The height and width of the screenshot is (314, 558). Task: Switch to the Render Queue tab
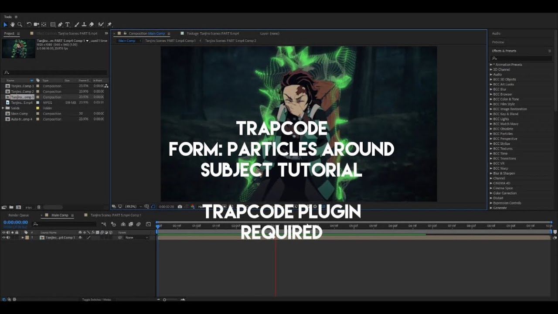tap(19, 215)
